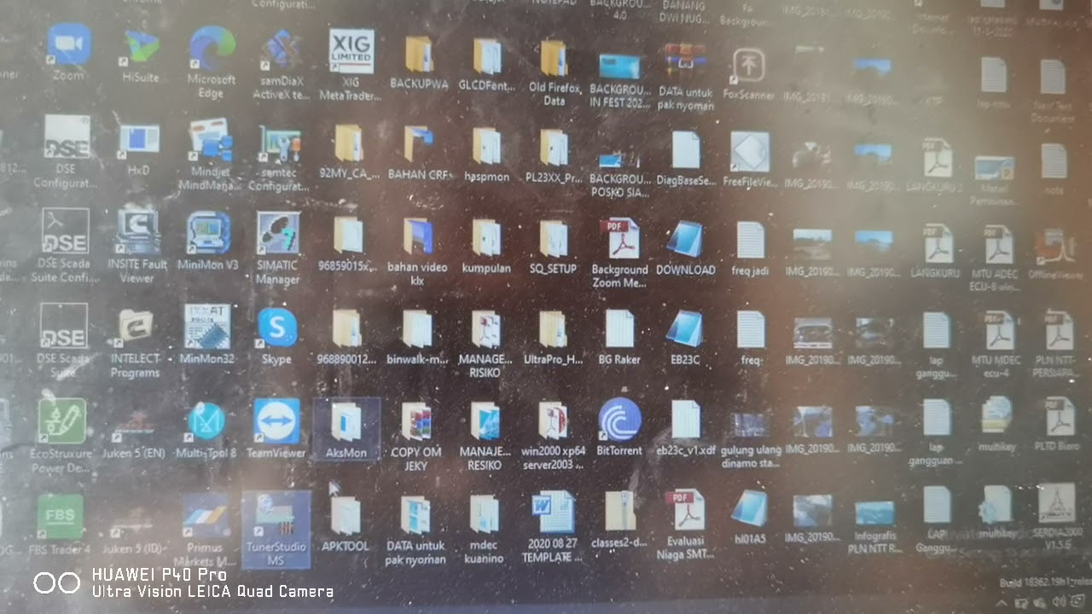Select the 968890012... folder

(347, 337)
